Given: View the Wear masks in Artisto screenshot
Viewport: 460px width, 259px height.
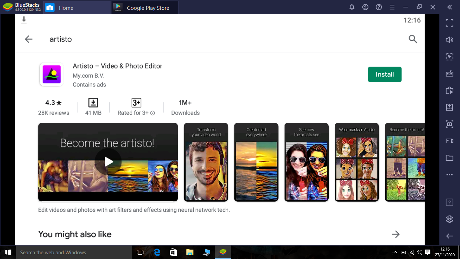Looking at the screenshot, I should [x=357, y=162].
